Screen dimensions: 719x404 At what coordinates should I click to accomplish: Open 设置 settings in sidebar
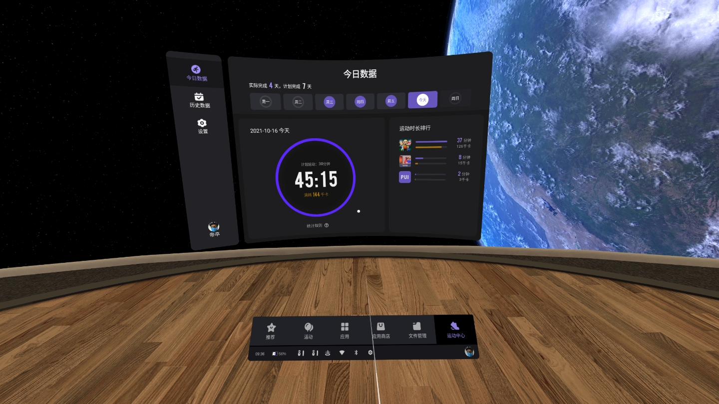[x=202, y=126]
